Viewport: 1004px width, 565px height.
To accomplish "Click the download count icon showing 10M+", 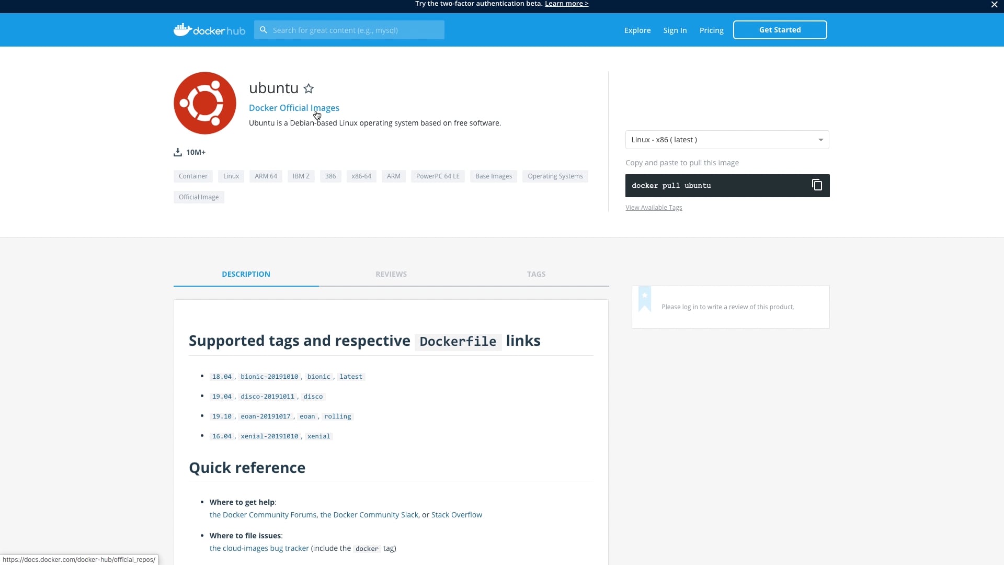I will (177, 152).
